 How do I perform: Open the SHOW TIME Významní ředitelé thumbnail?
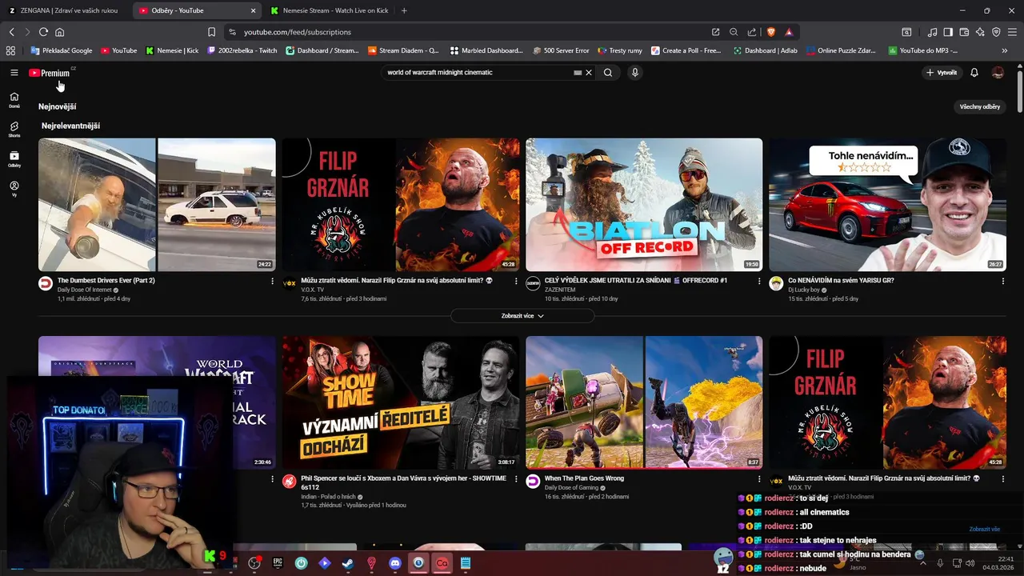tap(401, 402)
